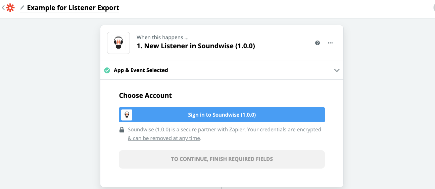
Task: Edit the 'Example for Listener Export' zap title
Action: pyautogui.click(x=73, y=8)
